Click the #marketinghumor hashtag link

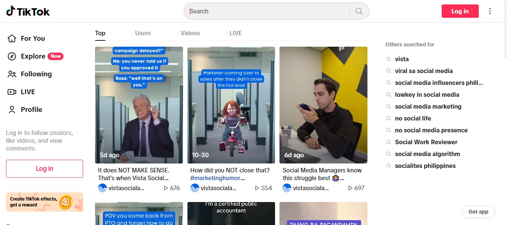(x=217, y=178)
